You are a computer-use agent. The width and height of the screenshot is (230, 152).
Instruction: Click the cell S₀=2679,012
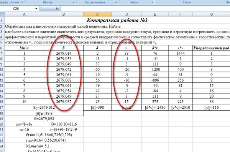tap(44, 108)
